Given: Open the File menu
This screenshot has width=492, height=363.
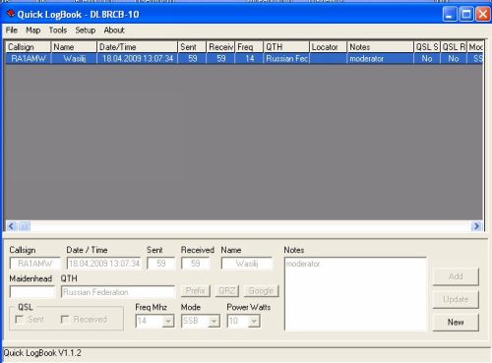Looking at the screenshot, I should tap(12, 30).
